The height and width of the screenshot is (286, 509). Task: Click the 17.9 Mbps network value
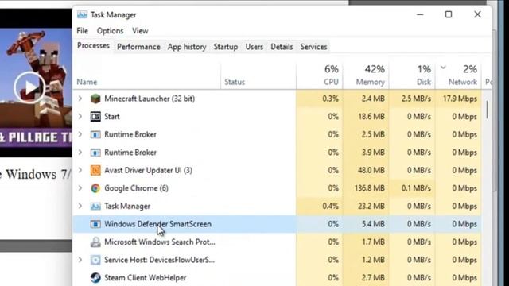coord(460,99)
